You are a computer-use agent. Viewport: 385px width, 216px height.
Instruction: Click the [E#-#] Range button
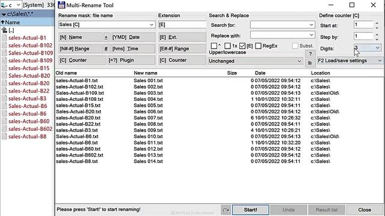(x=182, y=49)
